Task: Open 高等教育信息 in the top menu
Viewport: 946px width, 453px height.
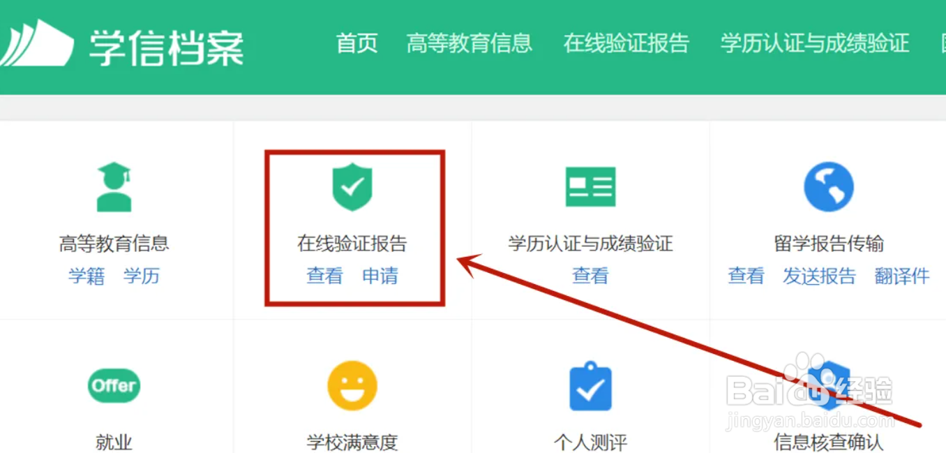Action: [470, 43]
